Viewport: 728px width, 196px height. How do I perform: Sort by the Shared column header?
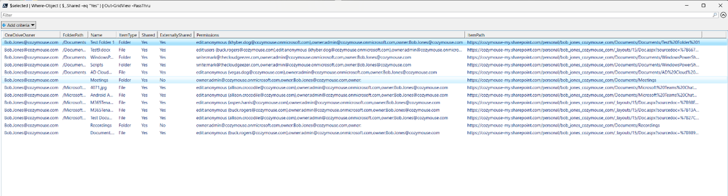148,35
